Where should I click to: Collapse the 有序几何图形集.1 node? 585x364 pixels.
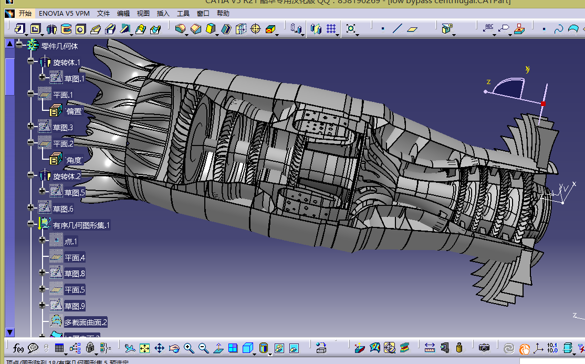(31, 224)
